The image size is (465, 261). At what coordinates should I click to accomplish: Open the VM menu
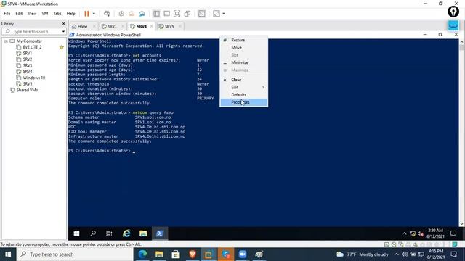(x=45, y=14)
